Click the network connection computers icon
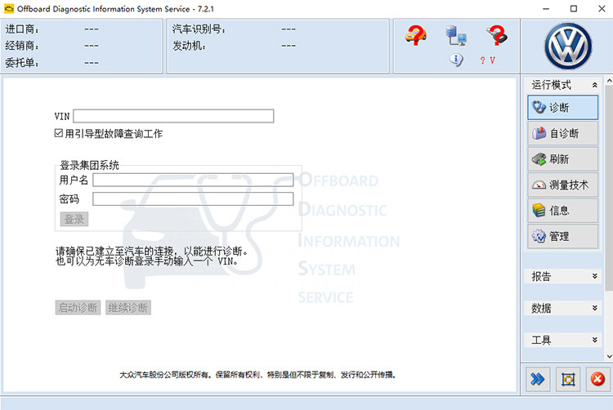The width and height of the screenshot is (613, 410). tap(456, 35)
